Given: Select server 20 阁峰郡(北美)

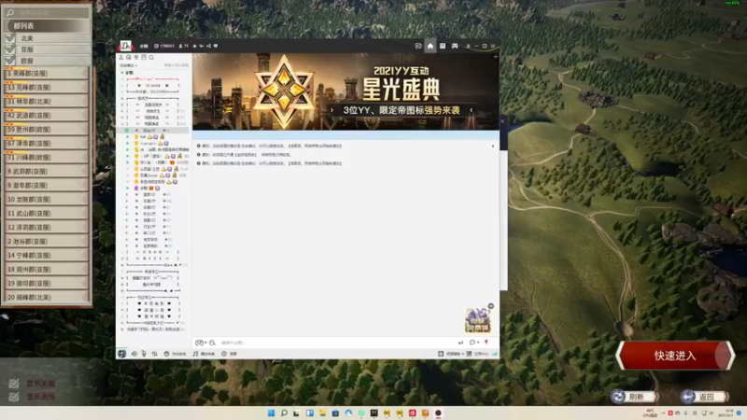Looking at the screenshot, I should click(x=47, y=297).
